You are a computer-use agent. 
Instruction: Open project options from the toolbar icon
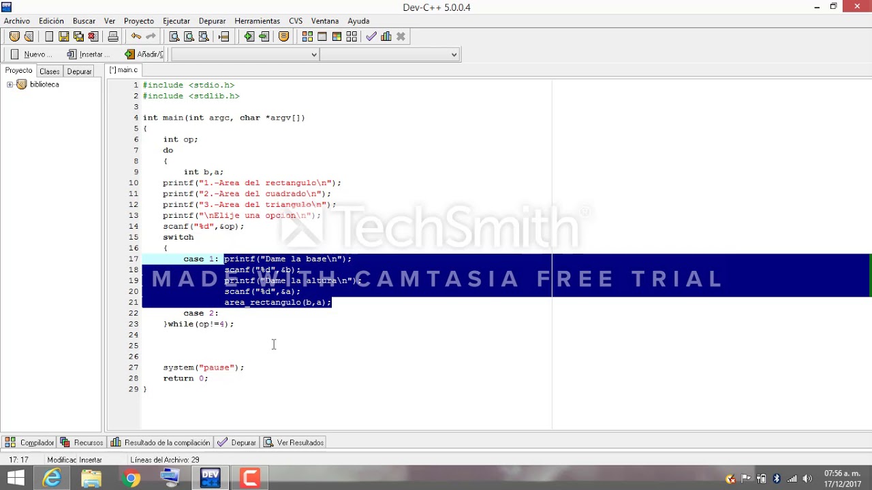pos(284,37)
